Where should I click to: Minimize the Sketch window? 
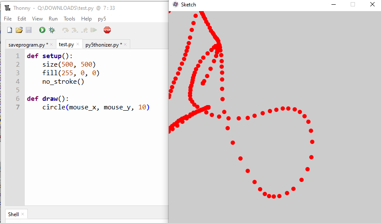pyautogui.click(x=334, y=4)
